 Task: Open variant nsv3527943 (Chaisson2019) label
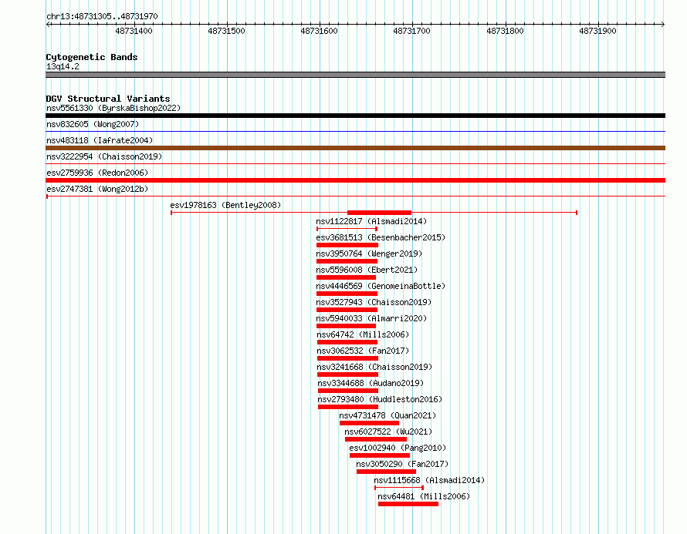pos(374,302)
